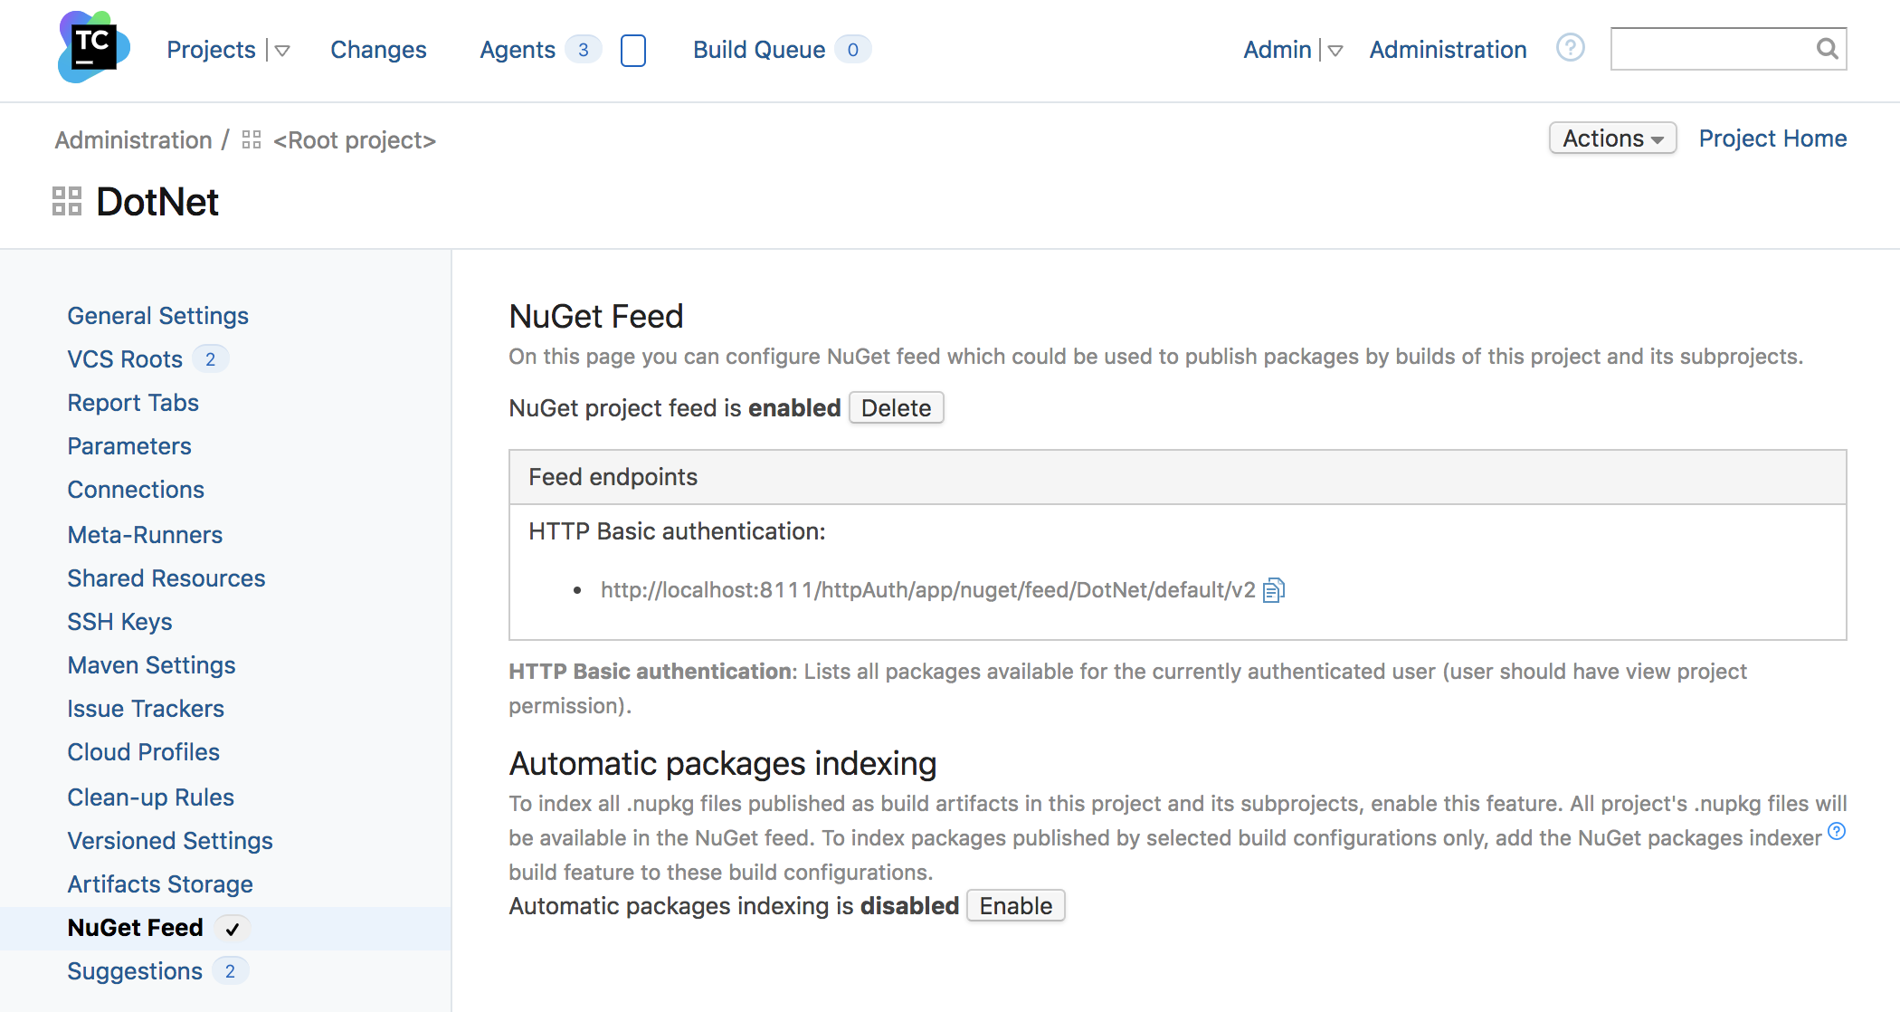Click the NuGet Feed checkmark badge
Image resolution: width=1900 pixels, height=1012 pixels.
click(233, 929)
